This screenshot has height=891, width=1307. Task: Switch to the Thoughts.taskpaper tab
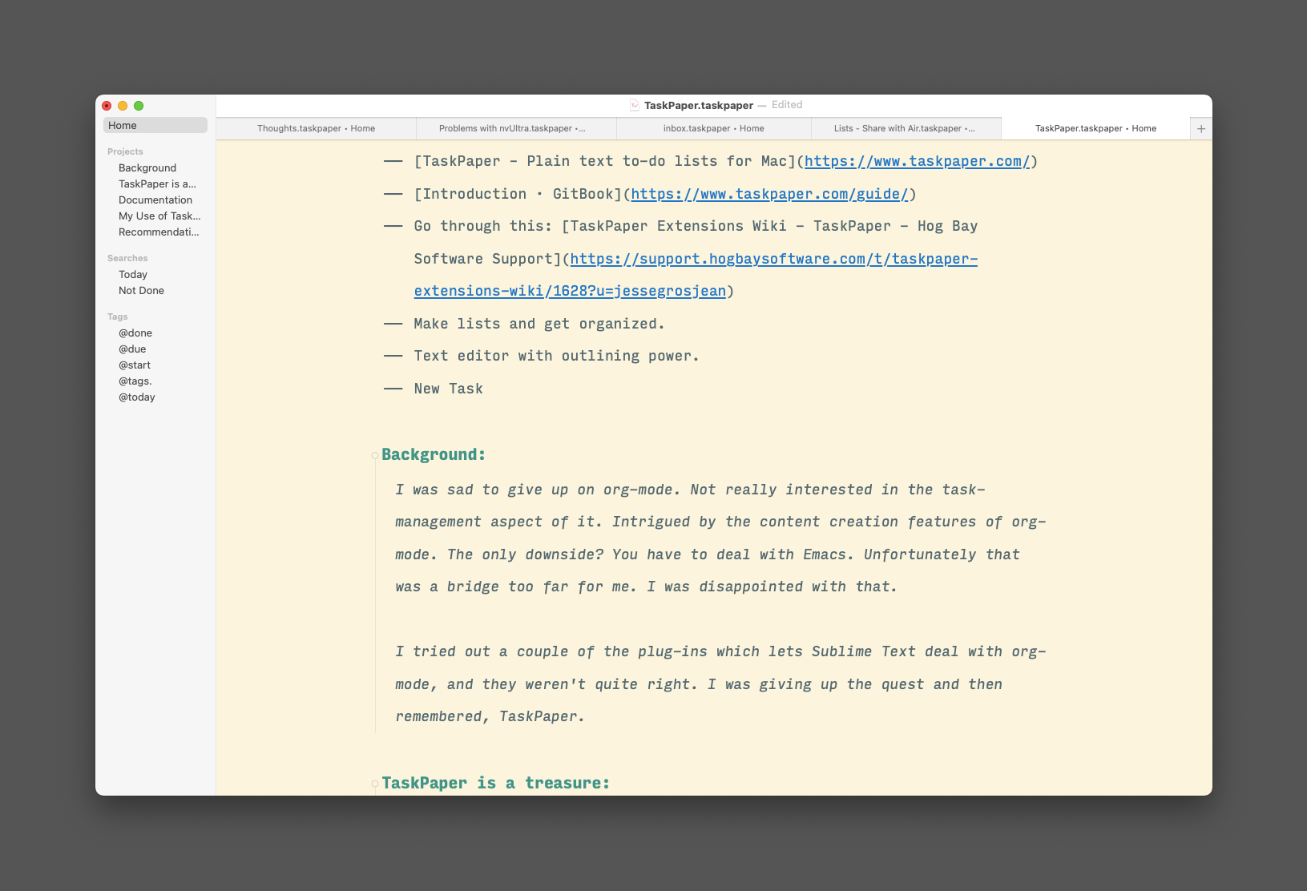pyautogui.click(x=317, y=128)
